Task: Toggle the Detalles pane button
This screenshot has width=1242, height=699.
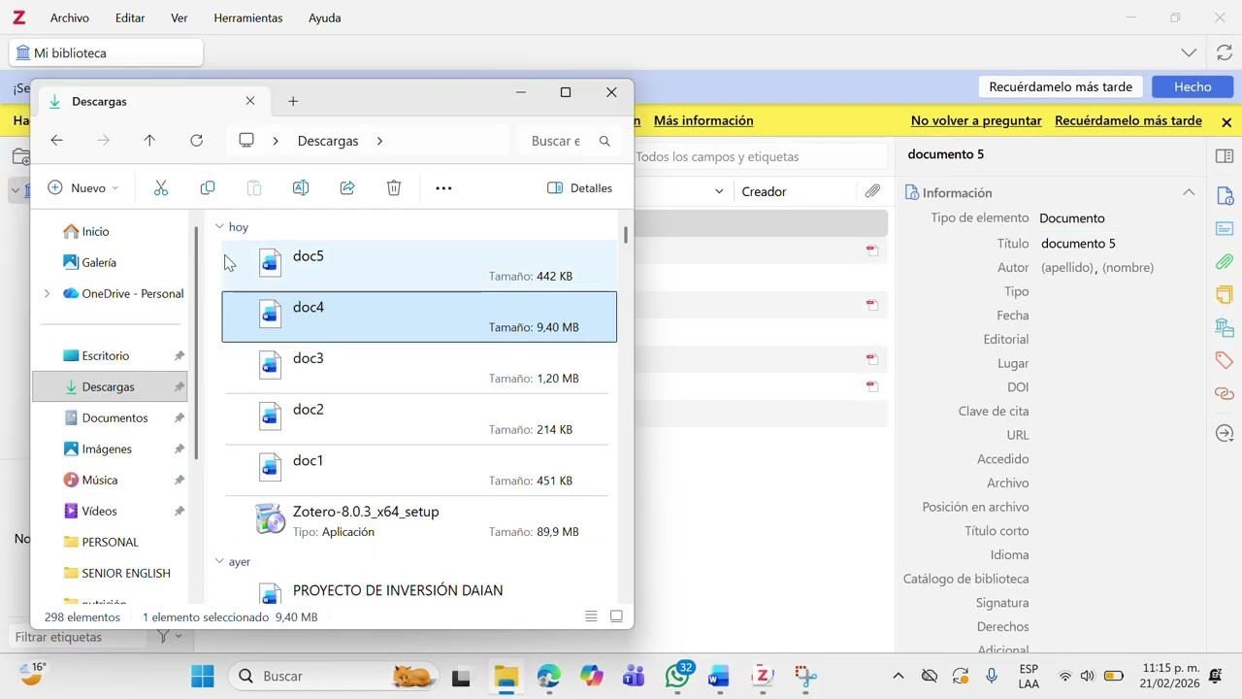Action: [580, 188]
